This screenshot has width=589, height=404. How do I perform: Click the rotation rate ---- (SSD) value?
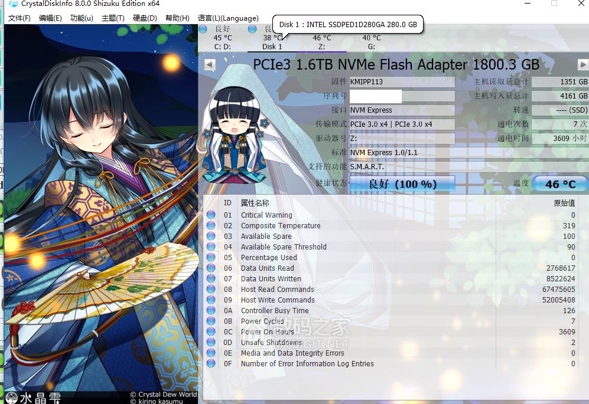(x=560, y=110)
